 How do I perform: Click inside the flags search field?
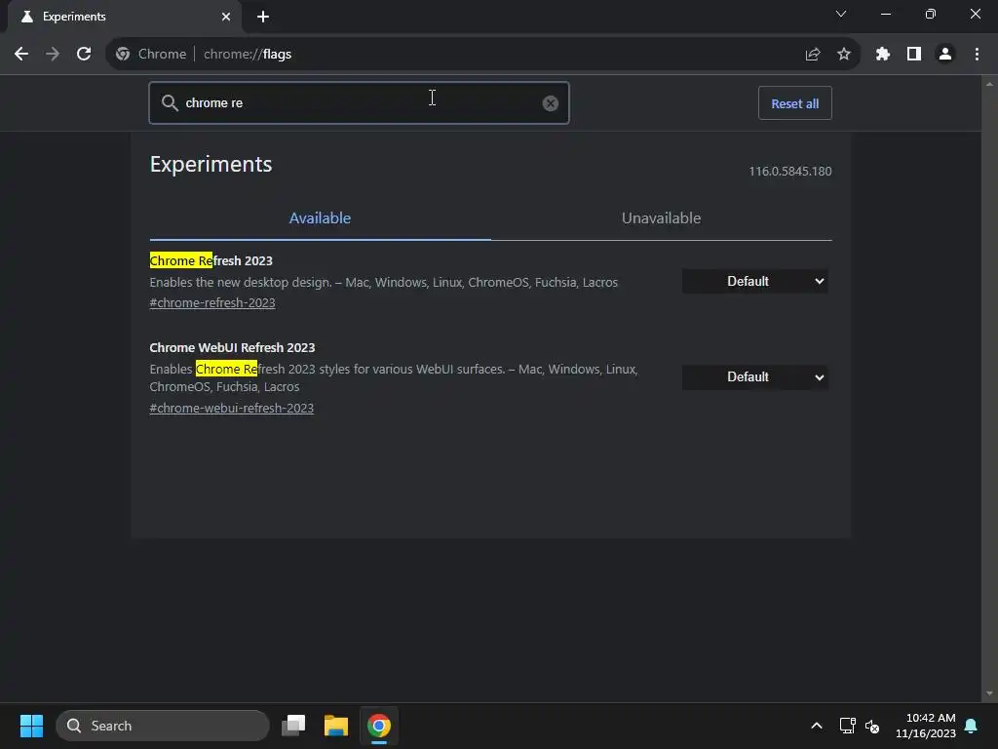(359, 103)
